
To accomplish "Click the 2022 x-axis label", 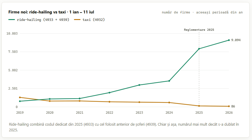I will coord(109,113).
